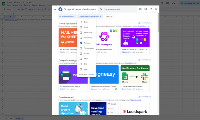Click the verified shield on Signeasy card
The image size is (200, 120).
tap(116, 89)
